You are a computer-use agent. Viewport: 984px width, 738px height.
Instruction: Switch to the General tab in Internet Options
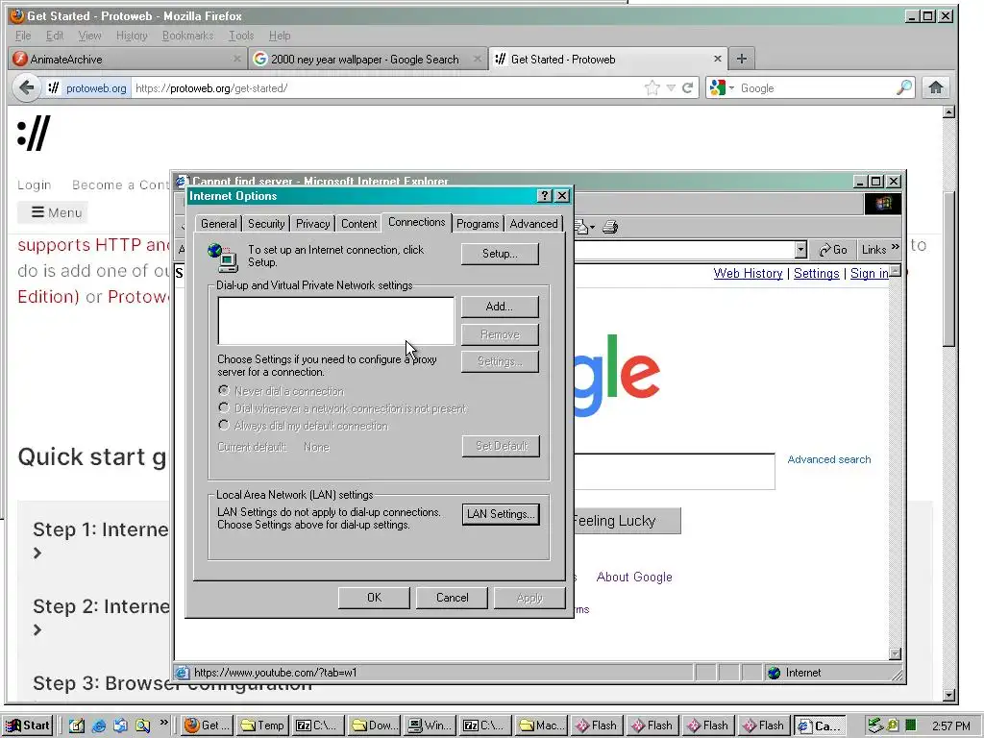[218, 224]
